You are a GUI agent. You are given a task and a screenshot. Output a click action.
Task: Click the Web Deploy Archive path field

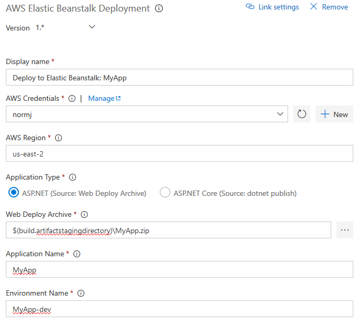(x=169, y=230)
